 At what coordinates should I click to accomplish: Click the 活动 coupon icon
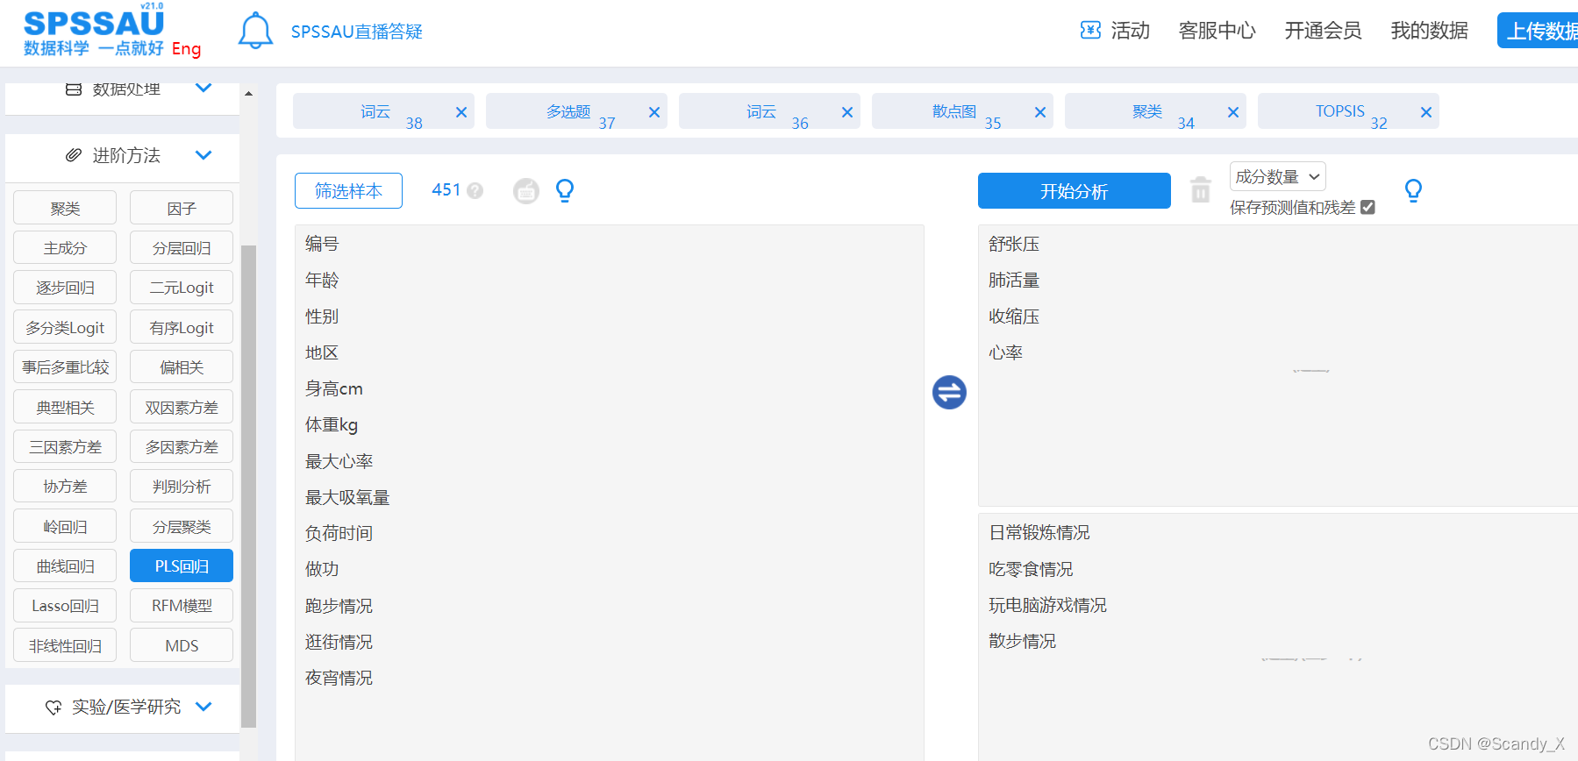point(1090,31)
